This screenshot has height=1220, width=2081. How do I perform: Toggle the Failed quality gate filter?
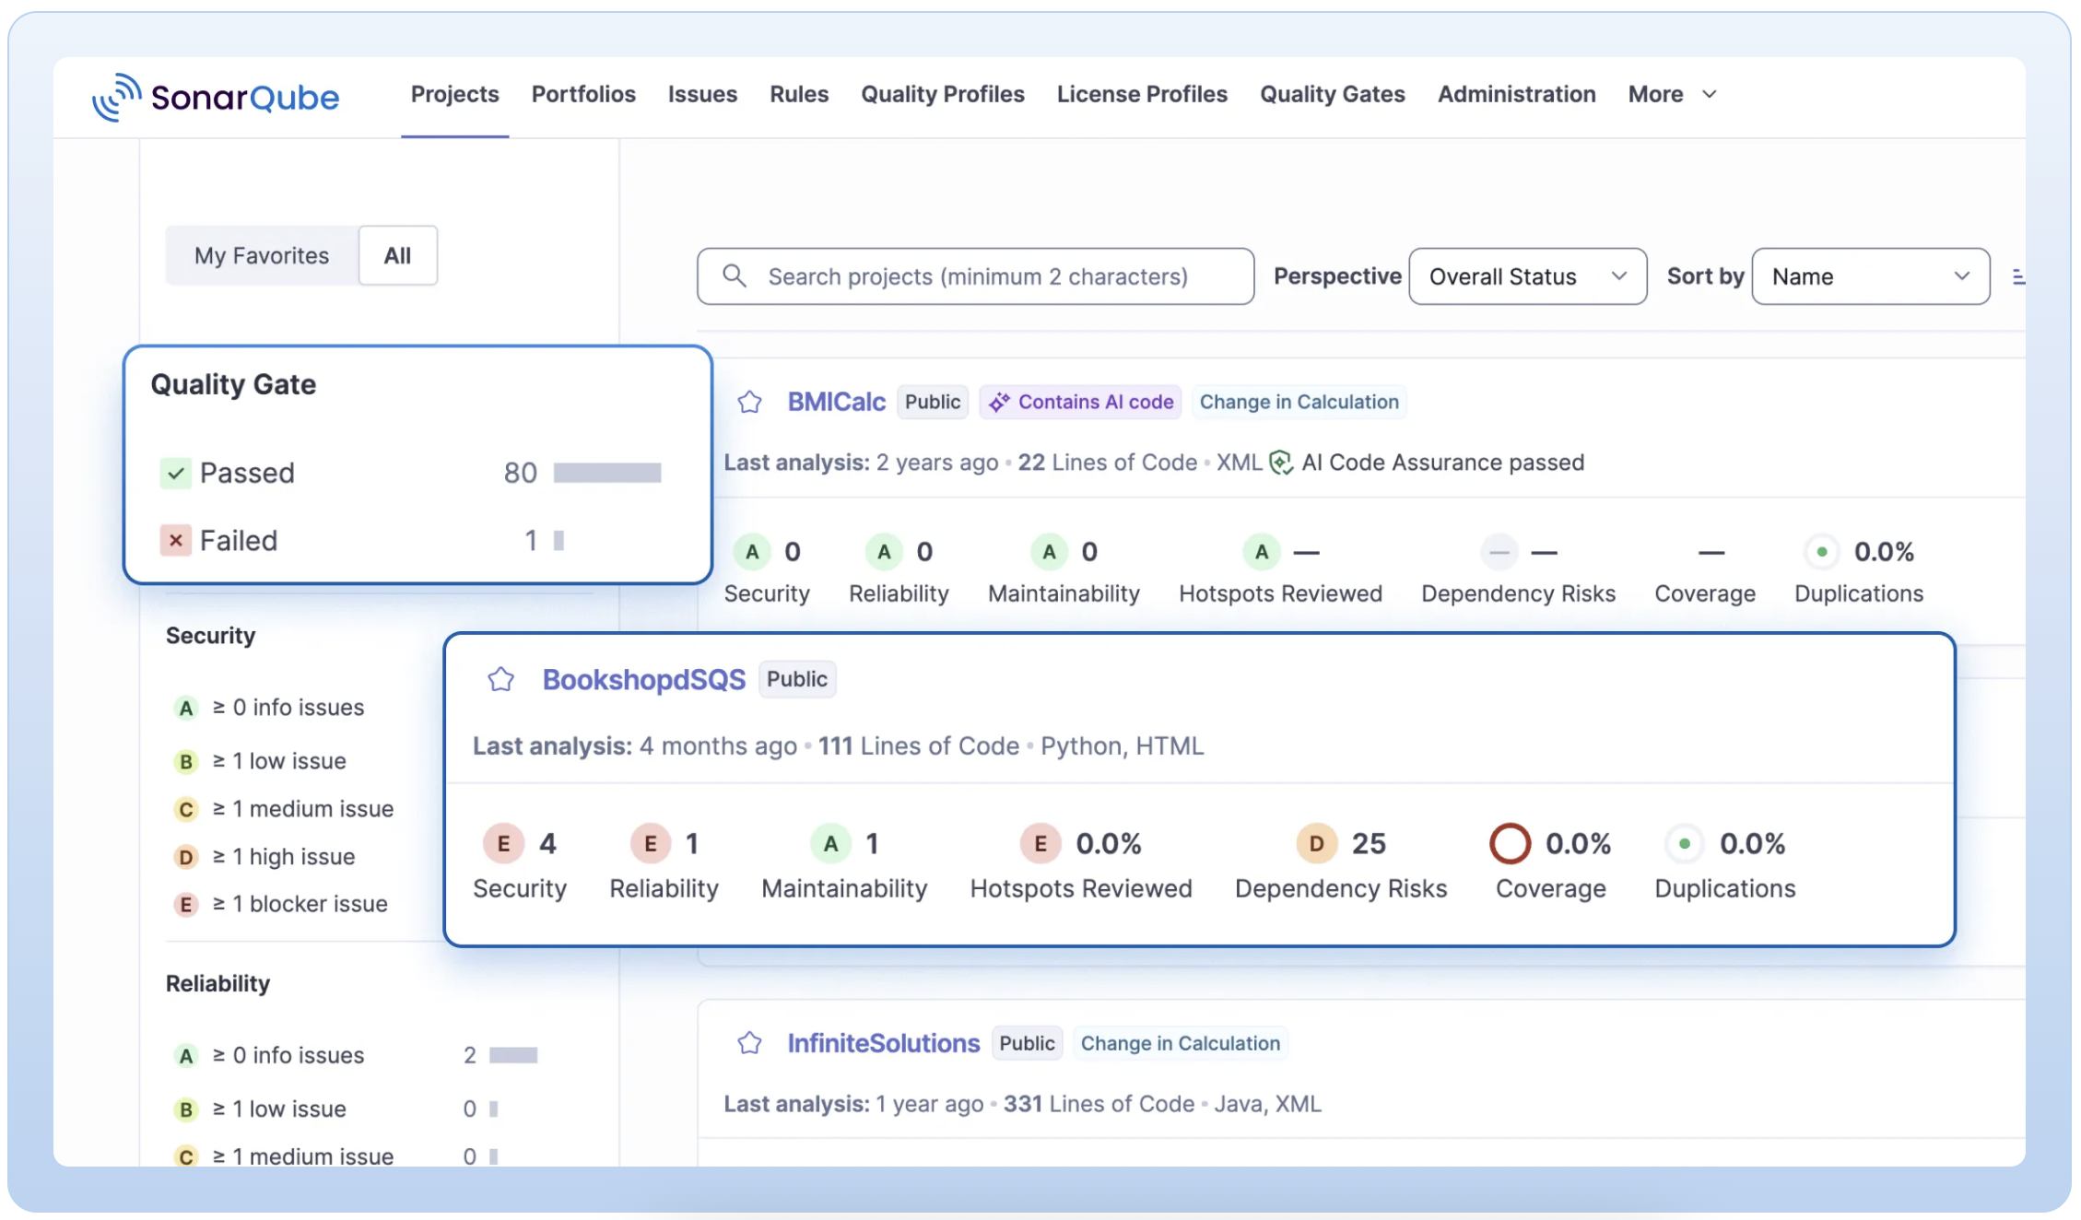[410, 540]
